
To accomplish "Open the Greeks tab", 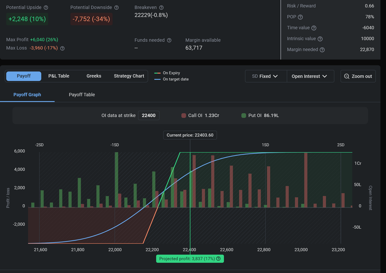I will tap(94, 76).
